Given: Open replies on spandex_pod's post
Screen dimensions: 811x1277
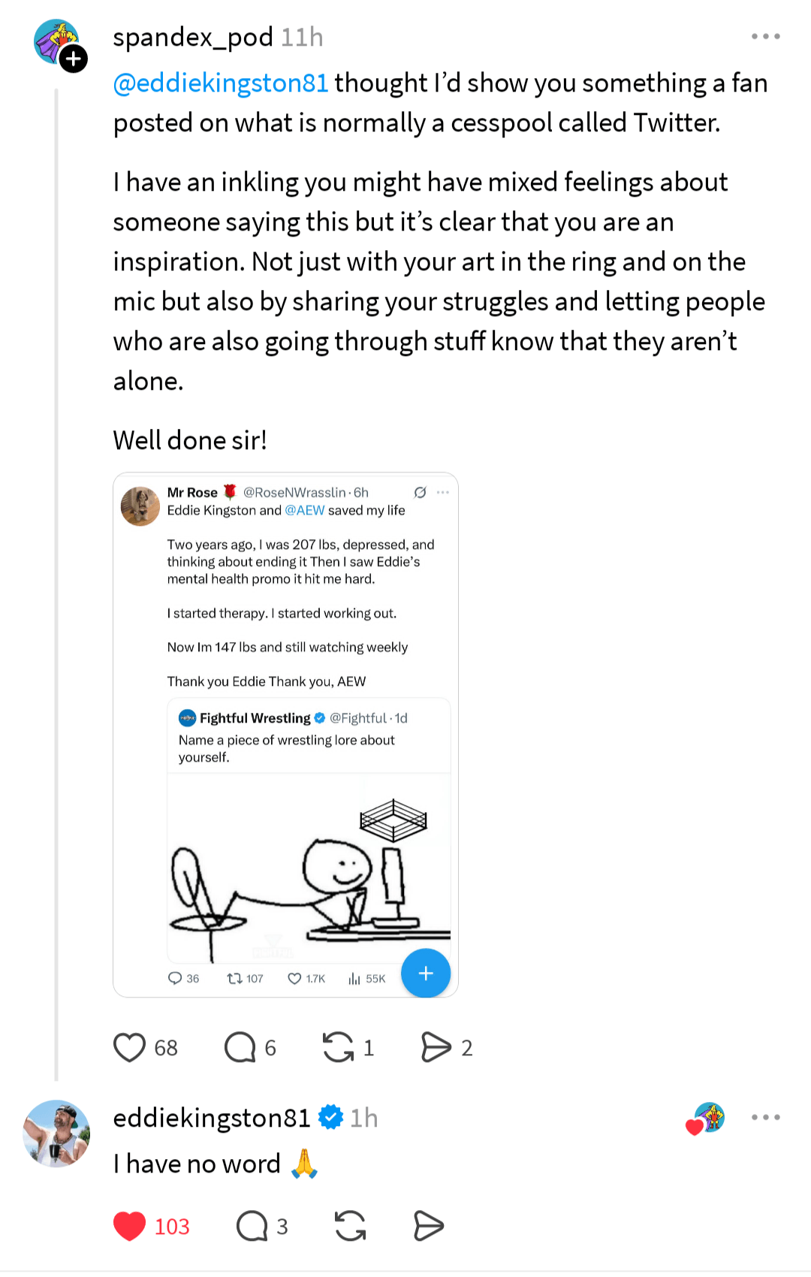Looking at the screenshot, I should [x=240, y=1047].
